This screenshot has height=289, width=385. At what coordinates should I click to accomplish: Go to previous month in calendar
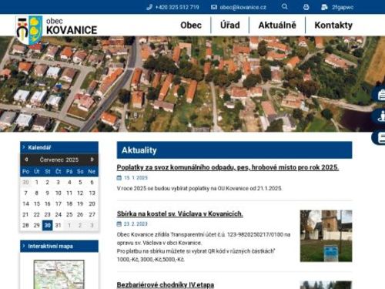click(x=26, y=160)
